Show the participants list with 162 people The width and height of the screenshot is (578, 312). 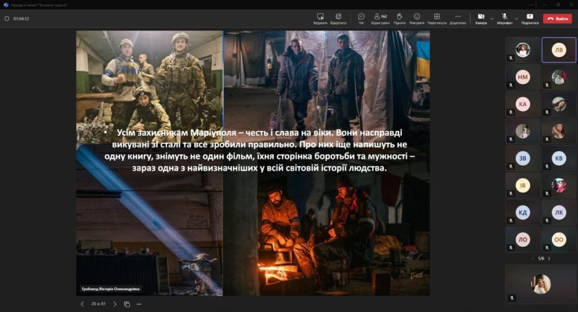[x=380, y=18]
